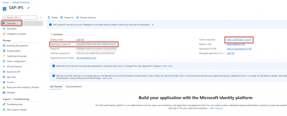Click Add a Redirect URI link
The width and height of the screenshot is (287, 116).
(236, 44)
